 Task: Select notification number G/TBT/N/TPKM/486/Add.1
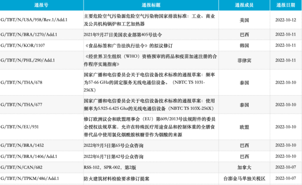tap(30, 178)
